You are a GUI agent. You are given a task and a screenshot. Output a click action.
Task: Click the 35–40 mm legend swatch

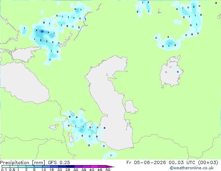(86, 166)
